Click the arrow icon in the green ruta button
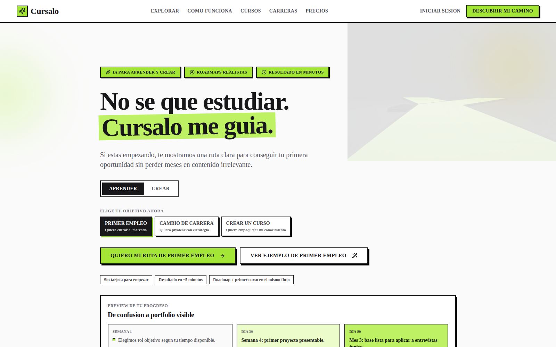 click(x=223, y=255)
